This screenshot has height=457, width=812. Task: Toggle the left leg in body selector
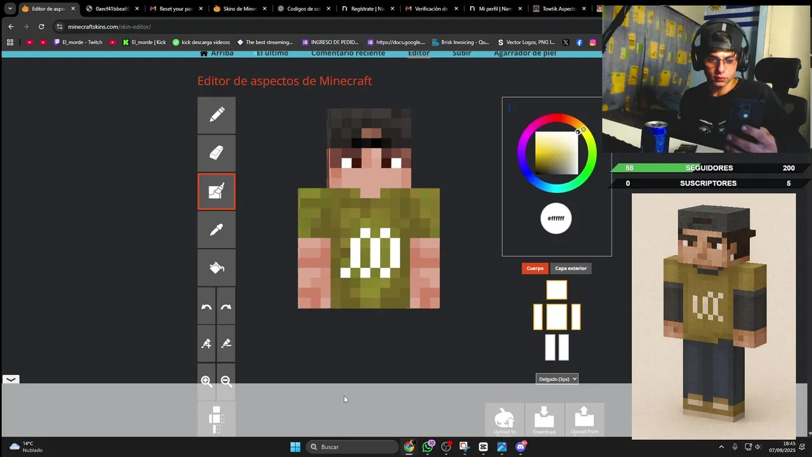550,347
